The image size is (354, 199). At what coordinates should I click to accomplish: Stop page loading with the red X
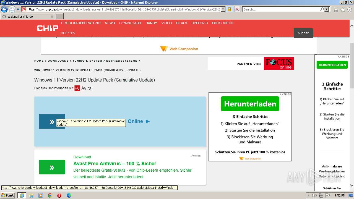[237, 9]
